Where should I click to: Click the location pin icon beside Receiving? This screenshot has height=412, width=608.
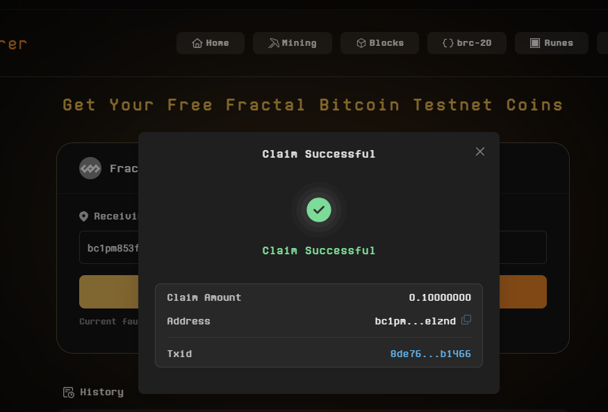coord(84,216)
